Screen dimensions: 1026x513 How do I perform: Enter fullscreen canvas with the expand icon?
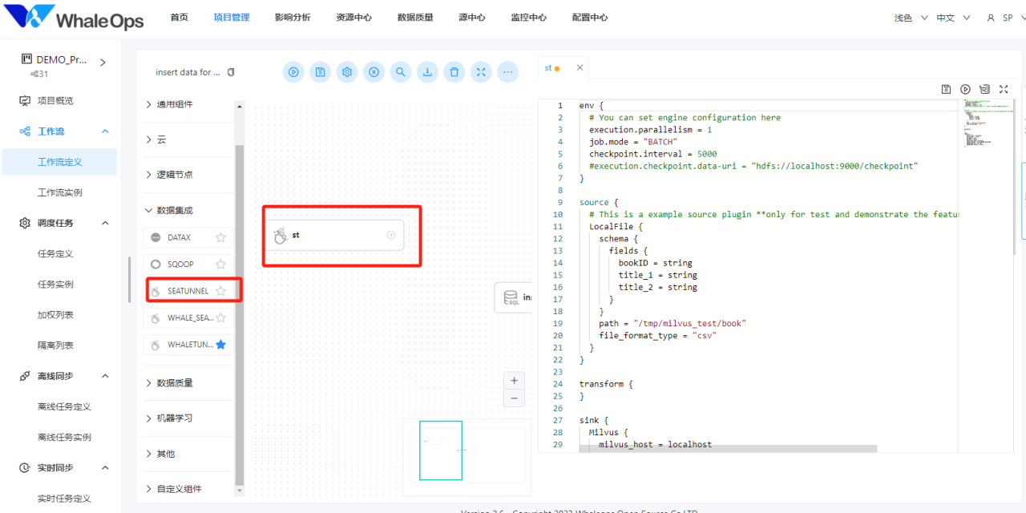481,72
